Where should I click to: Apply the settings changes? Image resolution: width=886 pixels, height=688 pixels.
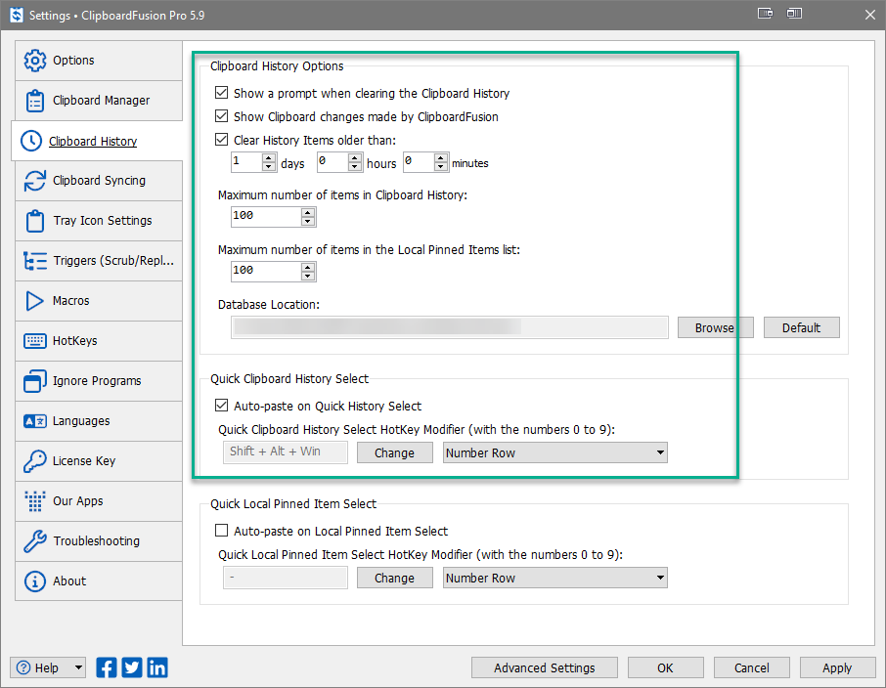[x=837, y=668]
